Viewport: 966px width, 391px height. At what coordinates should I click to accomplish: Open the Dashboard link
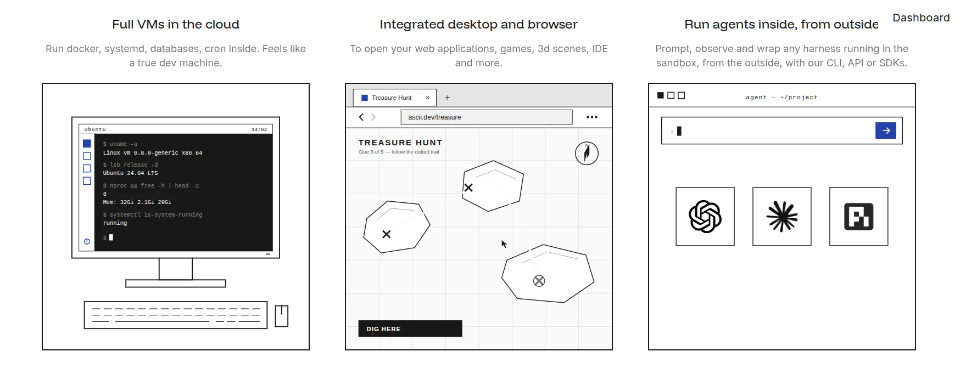pos(921,18)
